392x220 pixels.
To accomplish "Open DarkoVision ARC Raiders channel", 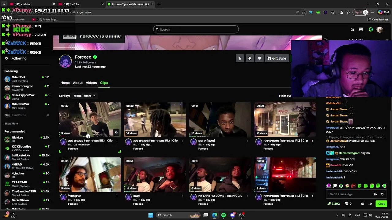I will click(x=27, y=202).
